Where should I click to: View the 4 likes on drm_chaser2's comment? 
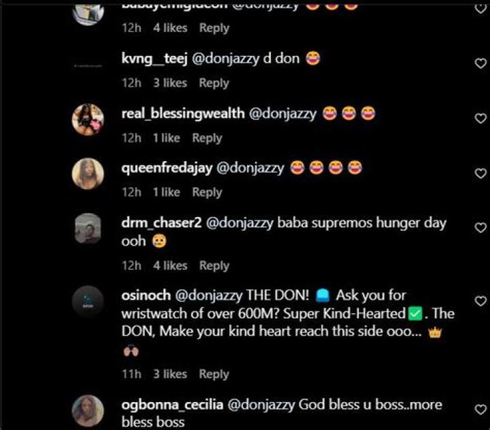[170, 266]
